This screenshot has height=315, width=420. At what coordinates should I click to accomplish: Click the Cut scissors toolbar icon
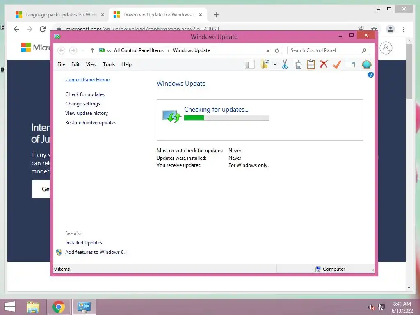[x=285, y=64]
